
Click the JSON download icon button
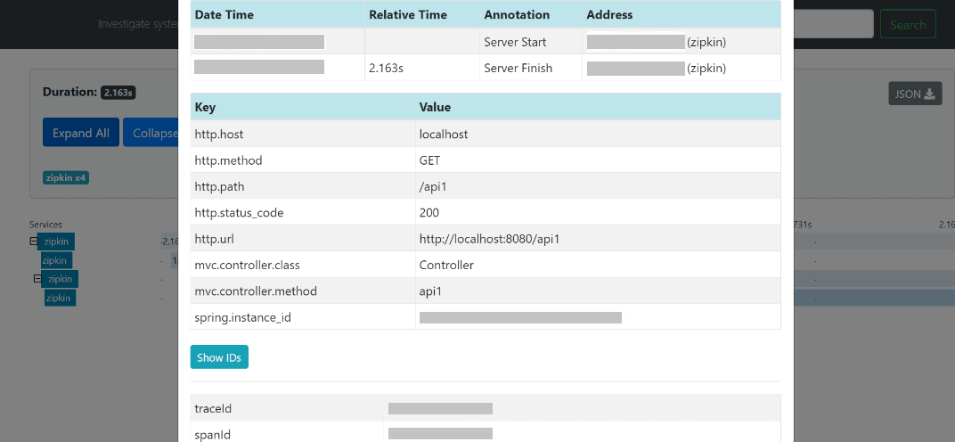tap(915, 94)
